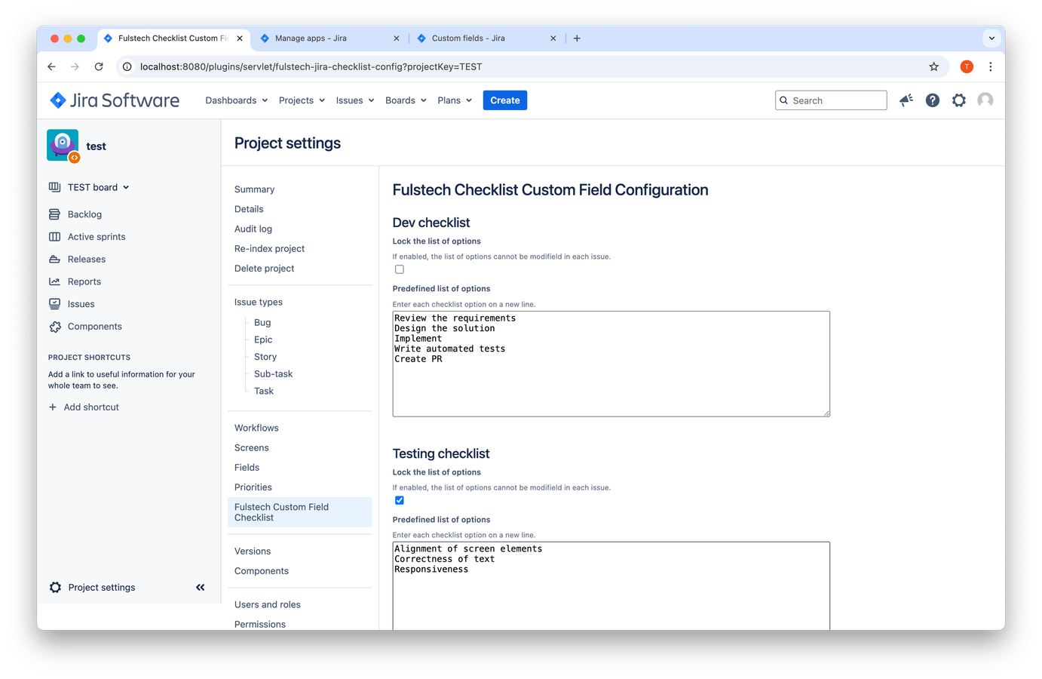Click the browser back arrow

51,66
